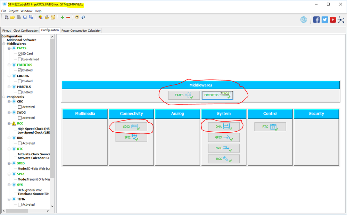The width and height of the screenshot is (347, 215).
Task: Open FREERTOS middleware configuration button
Action: click(x=217, y=95)
